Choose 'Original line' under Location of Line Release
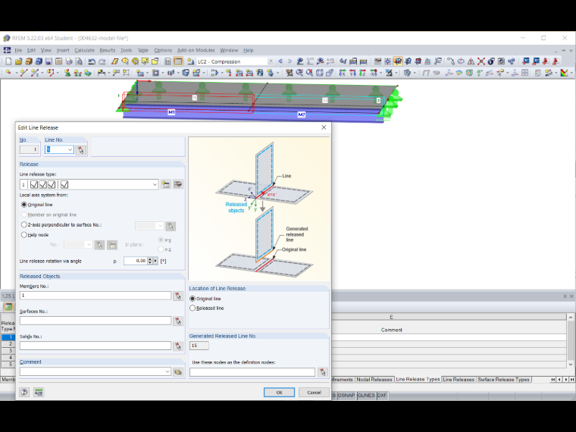 click(193, 299)
